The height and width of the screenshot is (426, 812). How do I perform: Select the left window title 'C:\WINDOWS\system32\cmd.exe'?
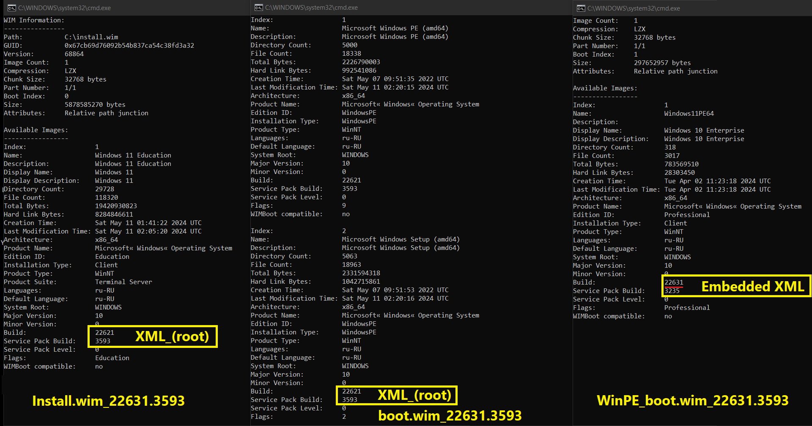point(64,8)
